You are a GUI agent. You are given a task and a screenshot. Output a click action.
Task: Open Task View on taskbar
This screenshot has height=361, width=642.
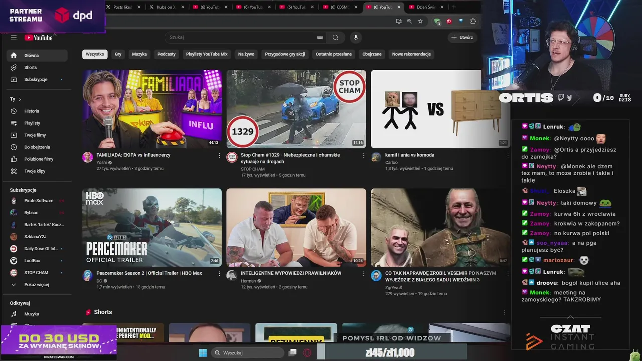[293, 353]
